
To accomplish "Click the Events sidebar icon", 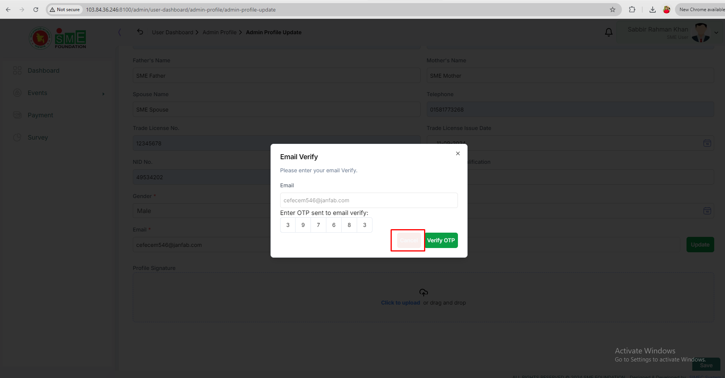I will pos(17,93).
